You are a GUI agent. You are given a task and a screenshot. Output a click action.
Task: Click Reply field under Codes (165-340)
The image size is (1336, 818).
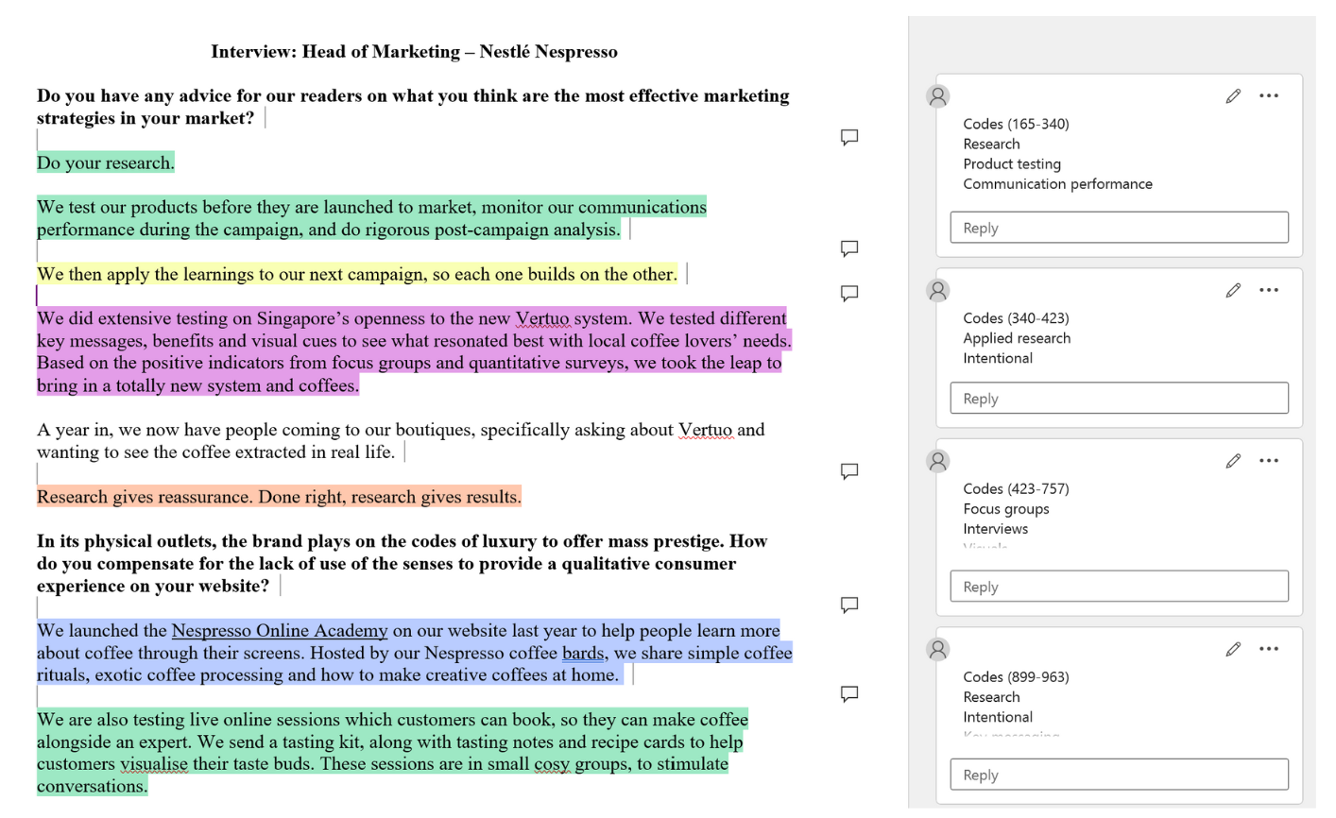(1119, 228)
